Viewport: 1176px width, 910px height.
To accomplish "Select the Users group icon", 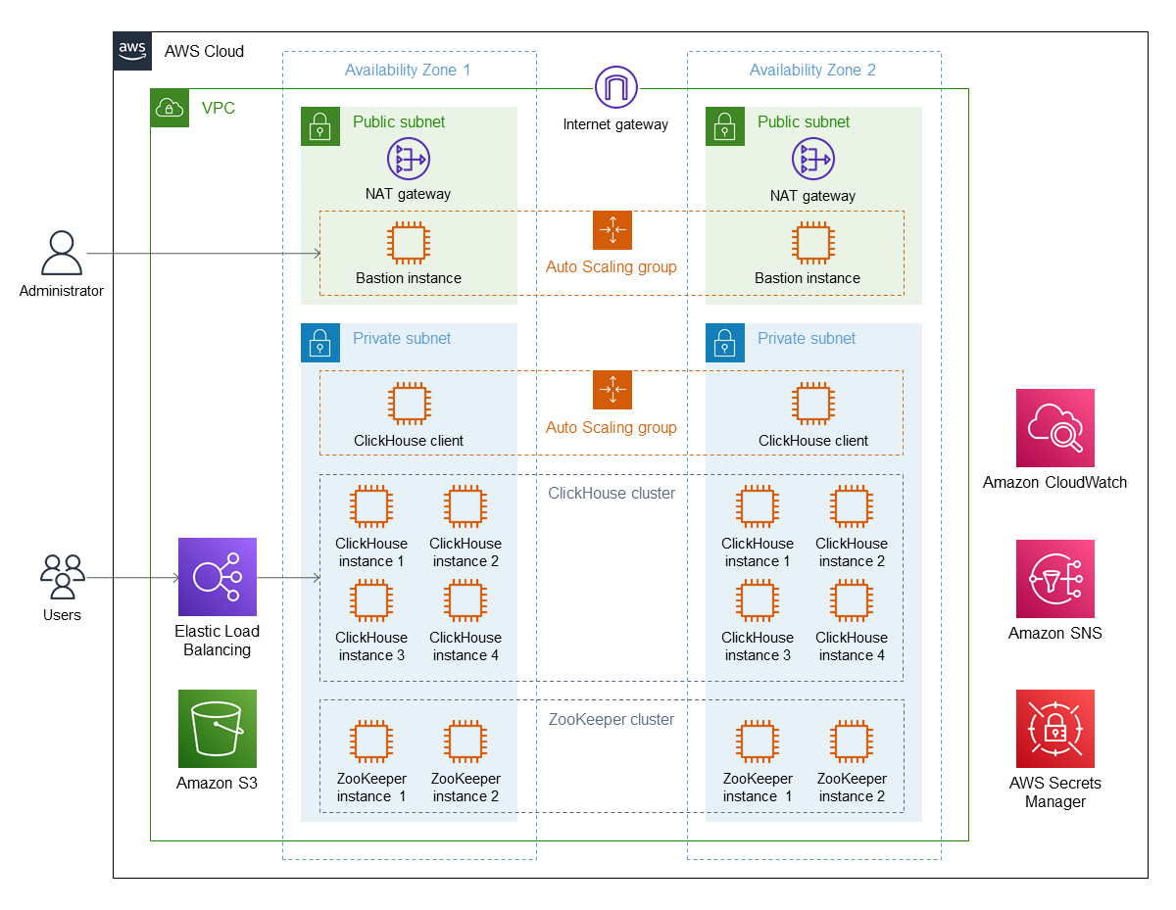I will 62,576.
